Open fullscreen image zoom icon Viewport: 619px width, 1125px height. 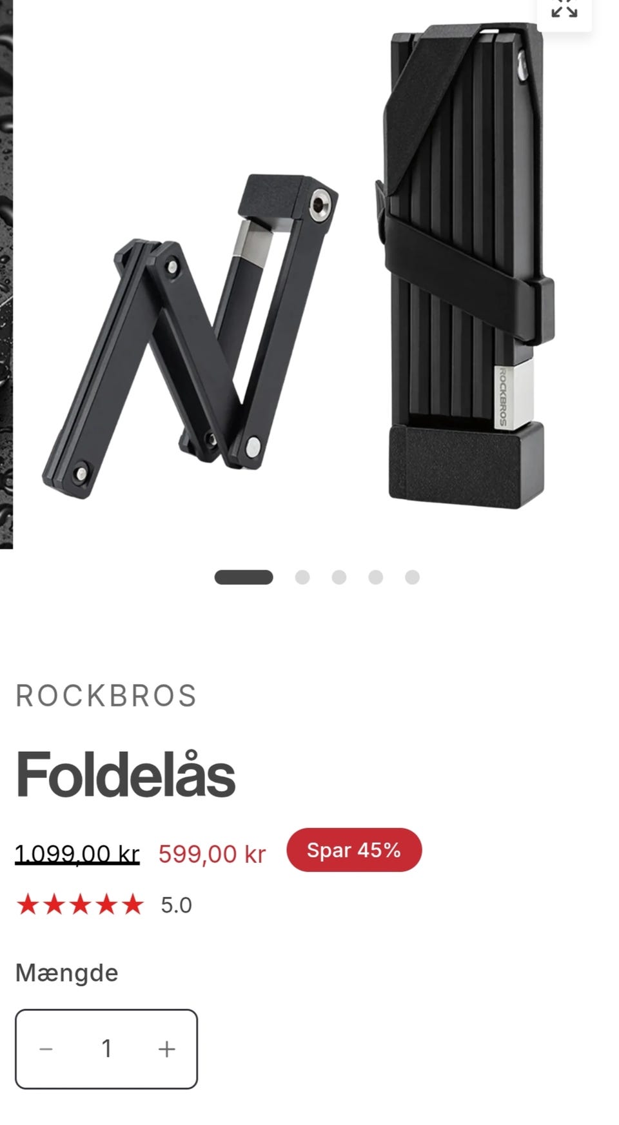tap(564, 10)
